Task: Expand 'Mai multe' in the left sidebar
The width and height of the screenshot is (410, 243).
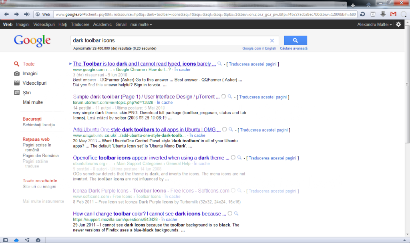Action: (x=33, y=102)
